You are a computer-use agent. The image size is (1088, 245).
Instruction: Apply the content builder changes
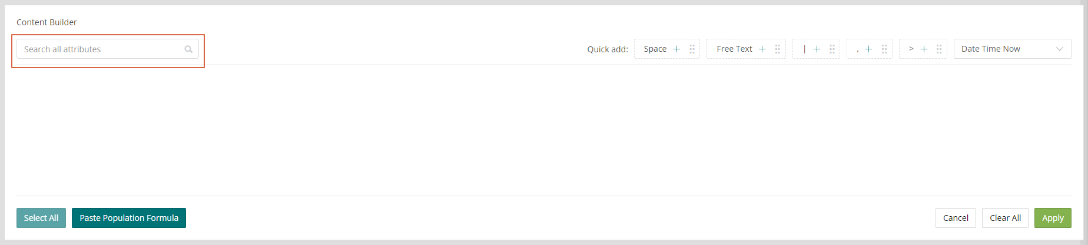pos(1053,218)
